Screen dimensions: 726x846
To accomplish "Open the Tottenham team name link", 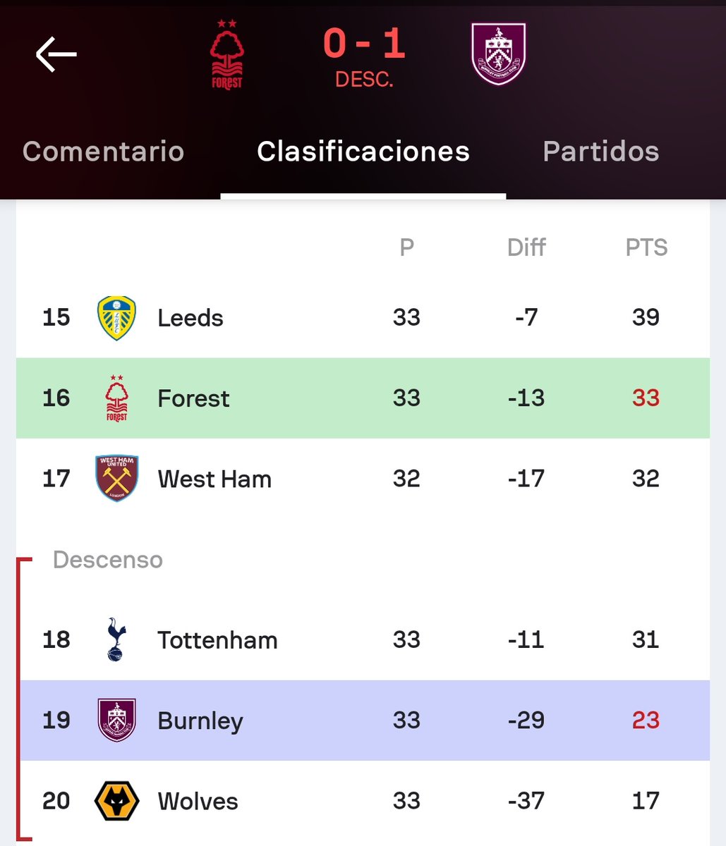I will point(217,641).
